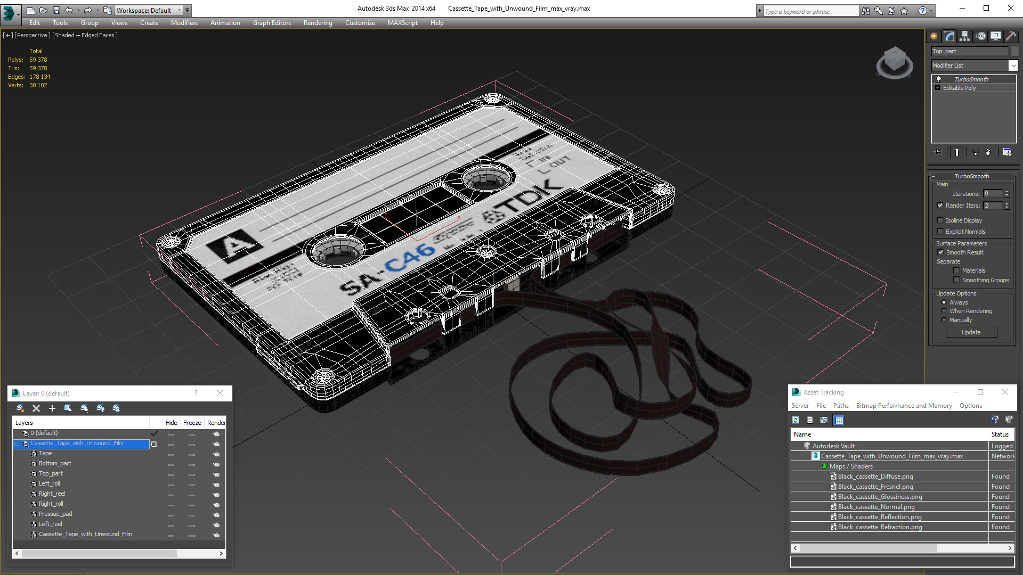The width and height of the screenshot is (1023, 575).
Task: Open the MAXScript menu
Action: tap(403, 23)
